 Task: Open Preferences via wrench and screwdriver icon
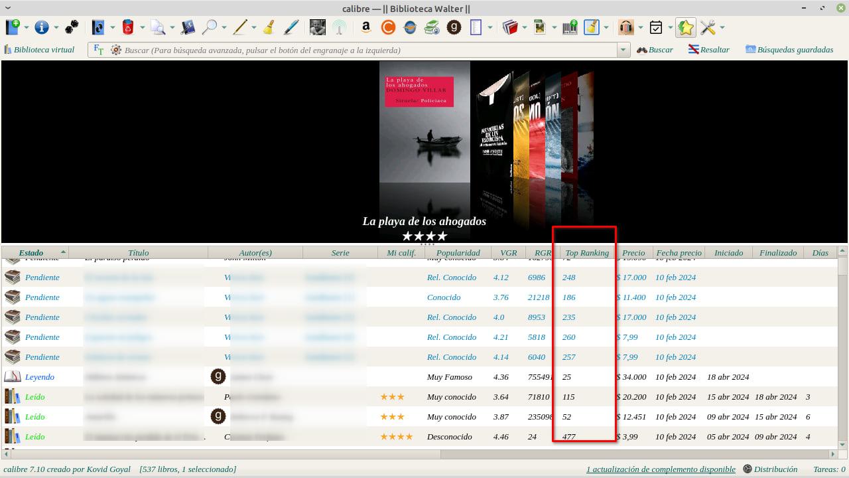[x=708, y=27]
